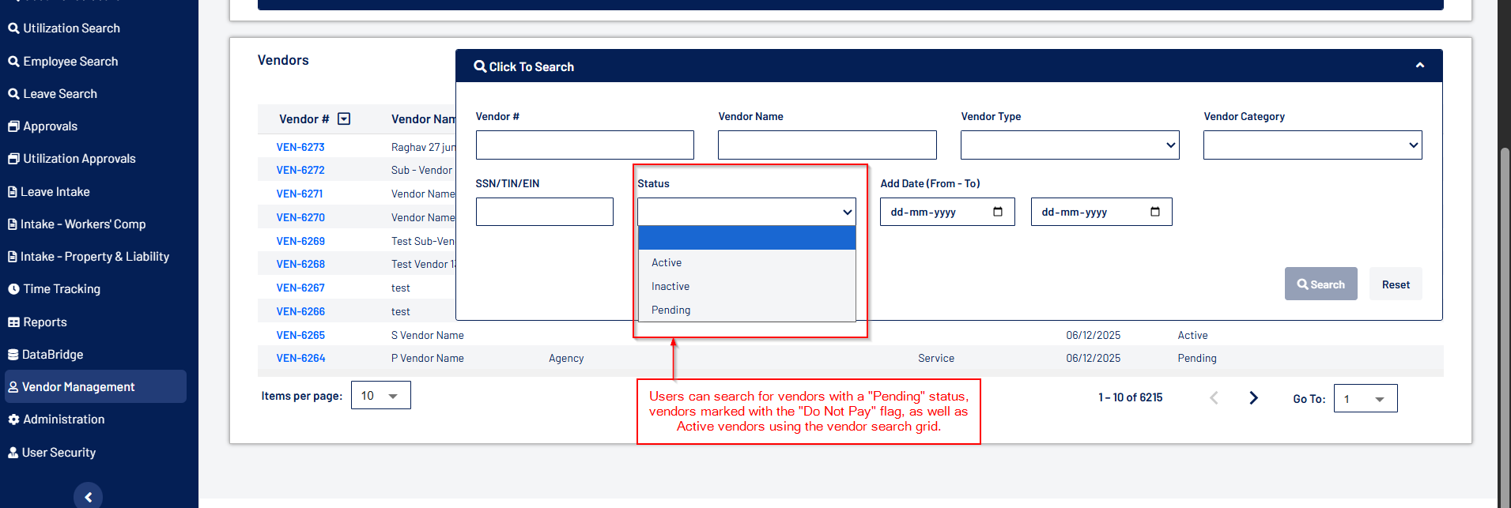Open Administration from the sidebar
The image size is (1511, 508).
(63, 420)
